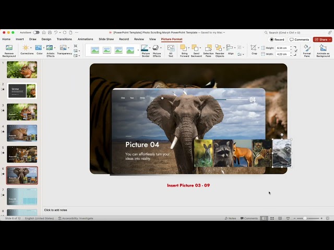
Task: Click zoom out minus button
Action: tap(294, 218)
